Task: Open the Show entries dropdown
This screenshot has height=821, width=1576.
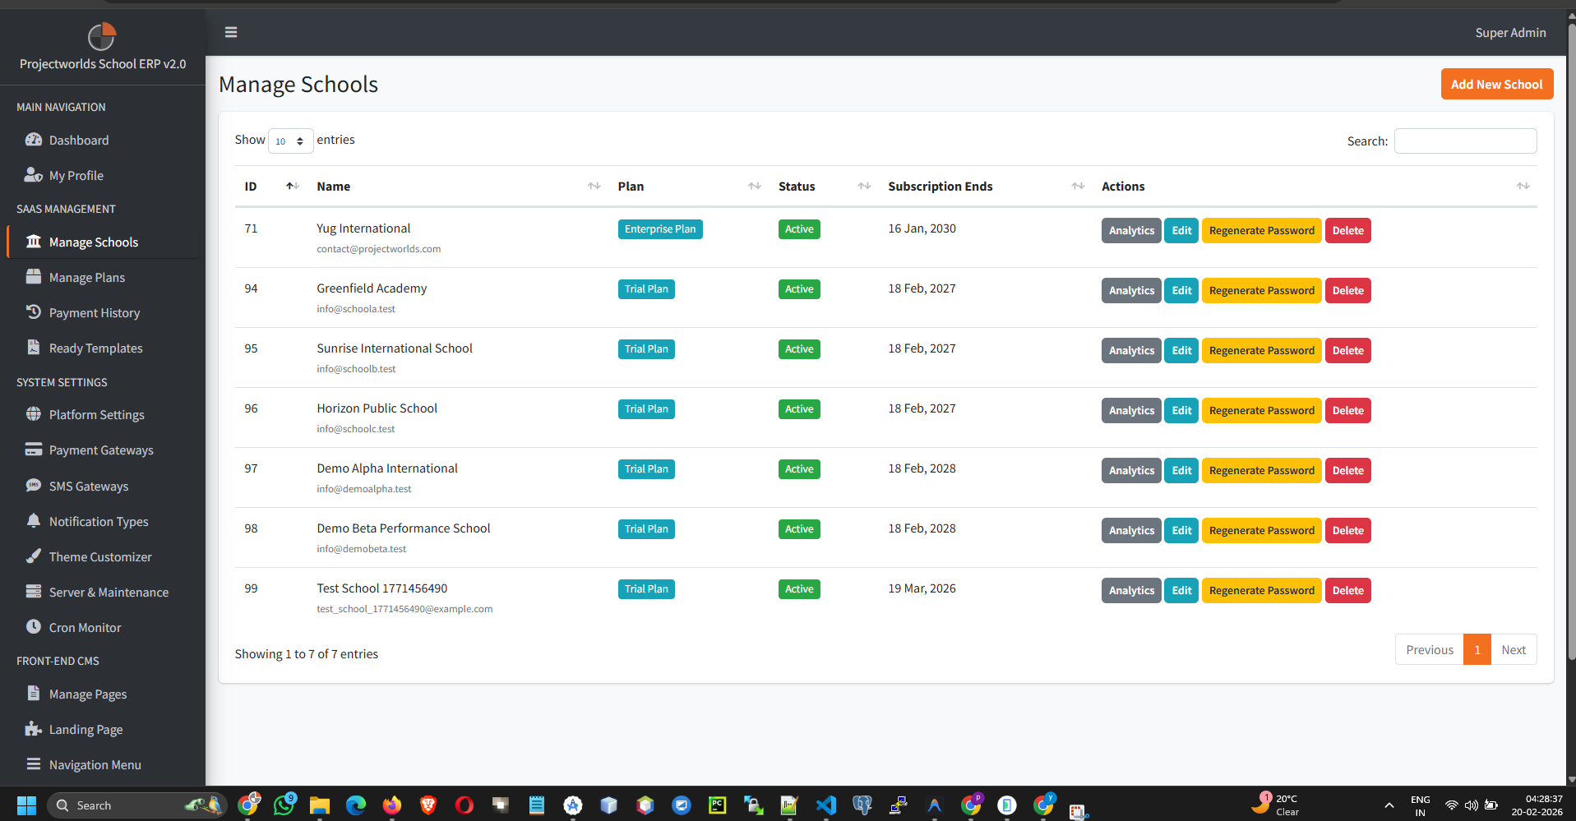Action: pos(290,141)
